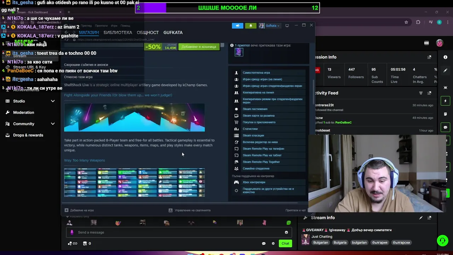This screenshot has width=453, height=255.
Task: Click the green Добавяне в кошница button
Action: point(199,47)
